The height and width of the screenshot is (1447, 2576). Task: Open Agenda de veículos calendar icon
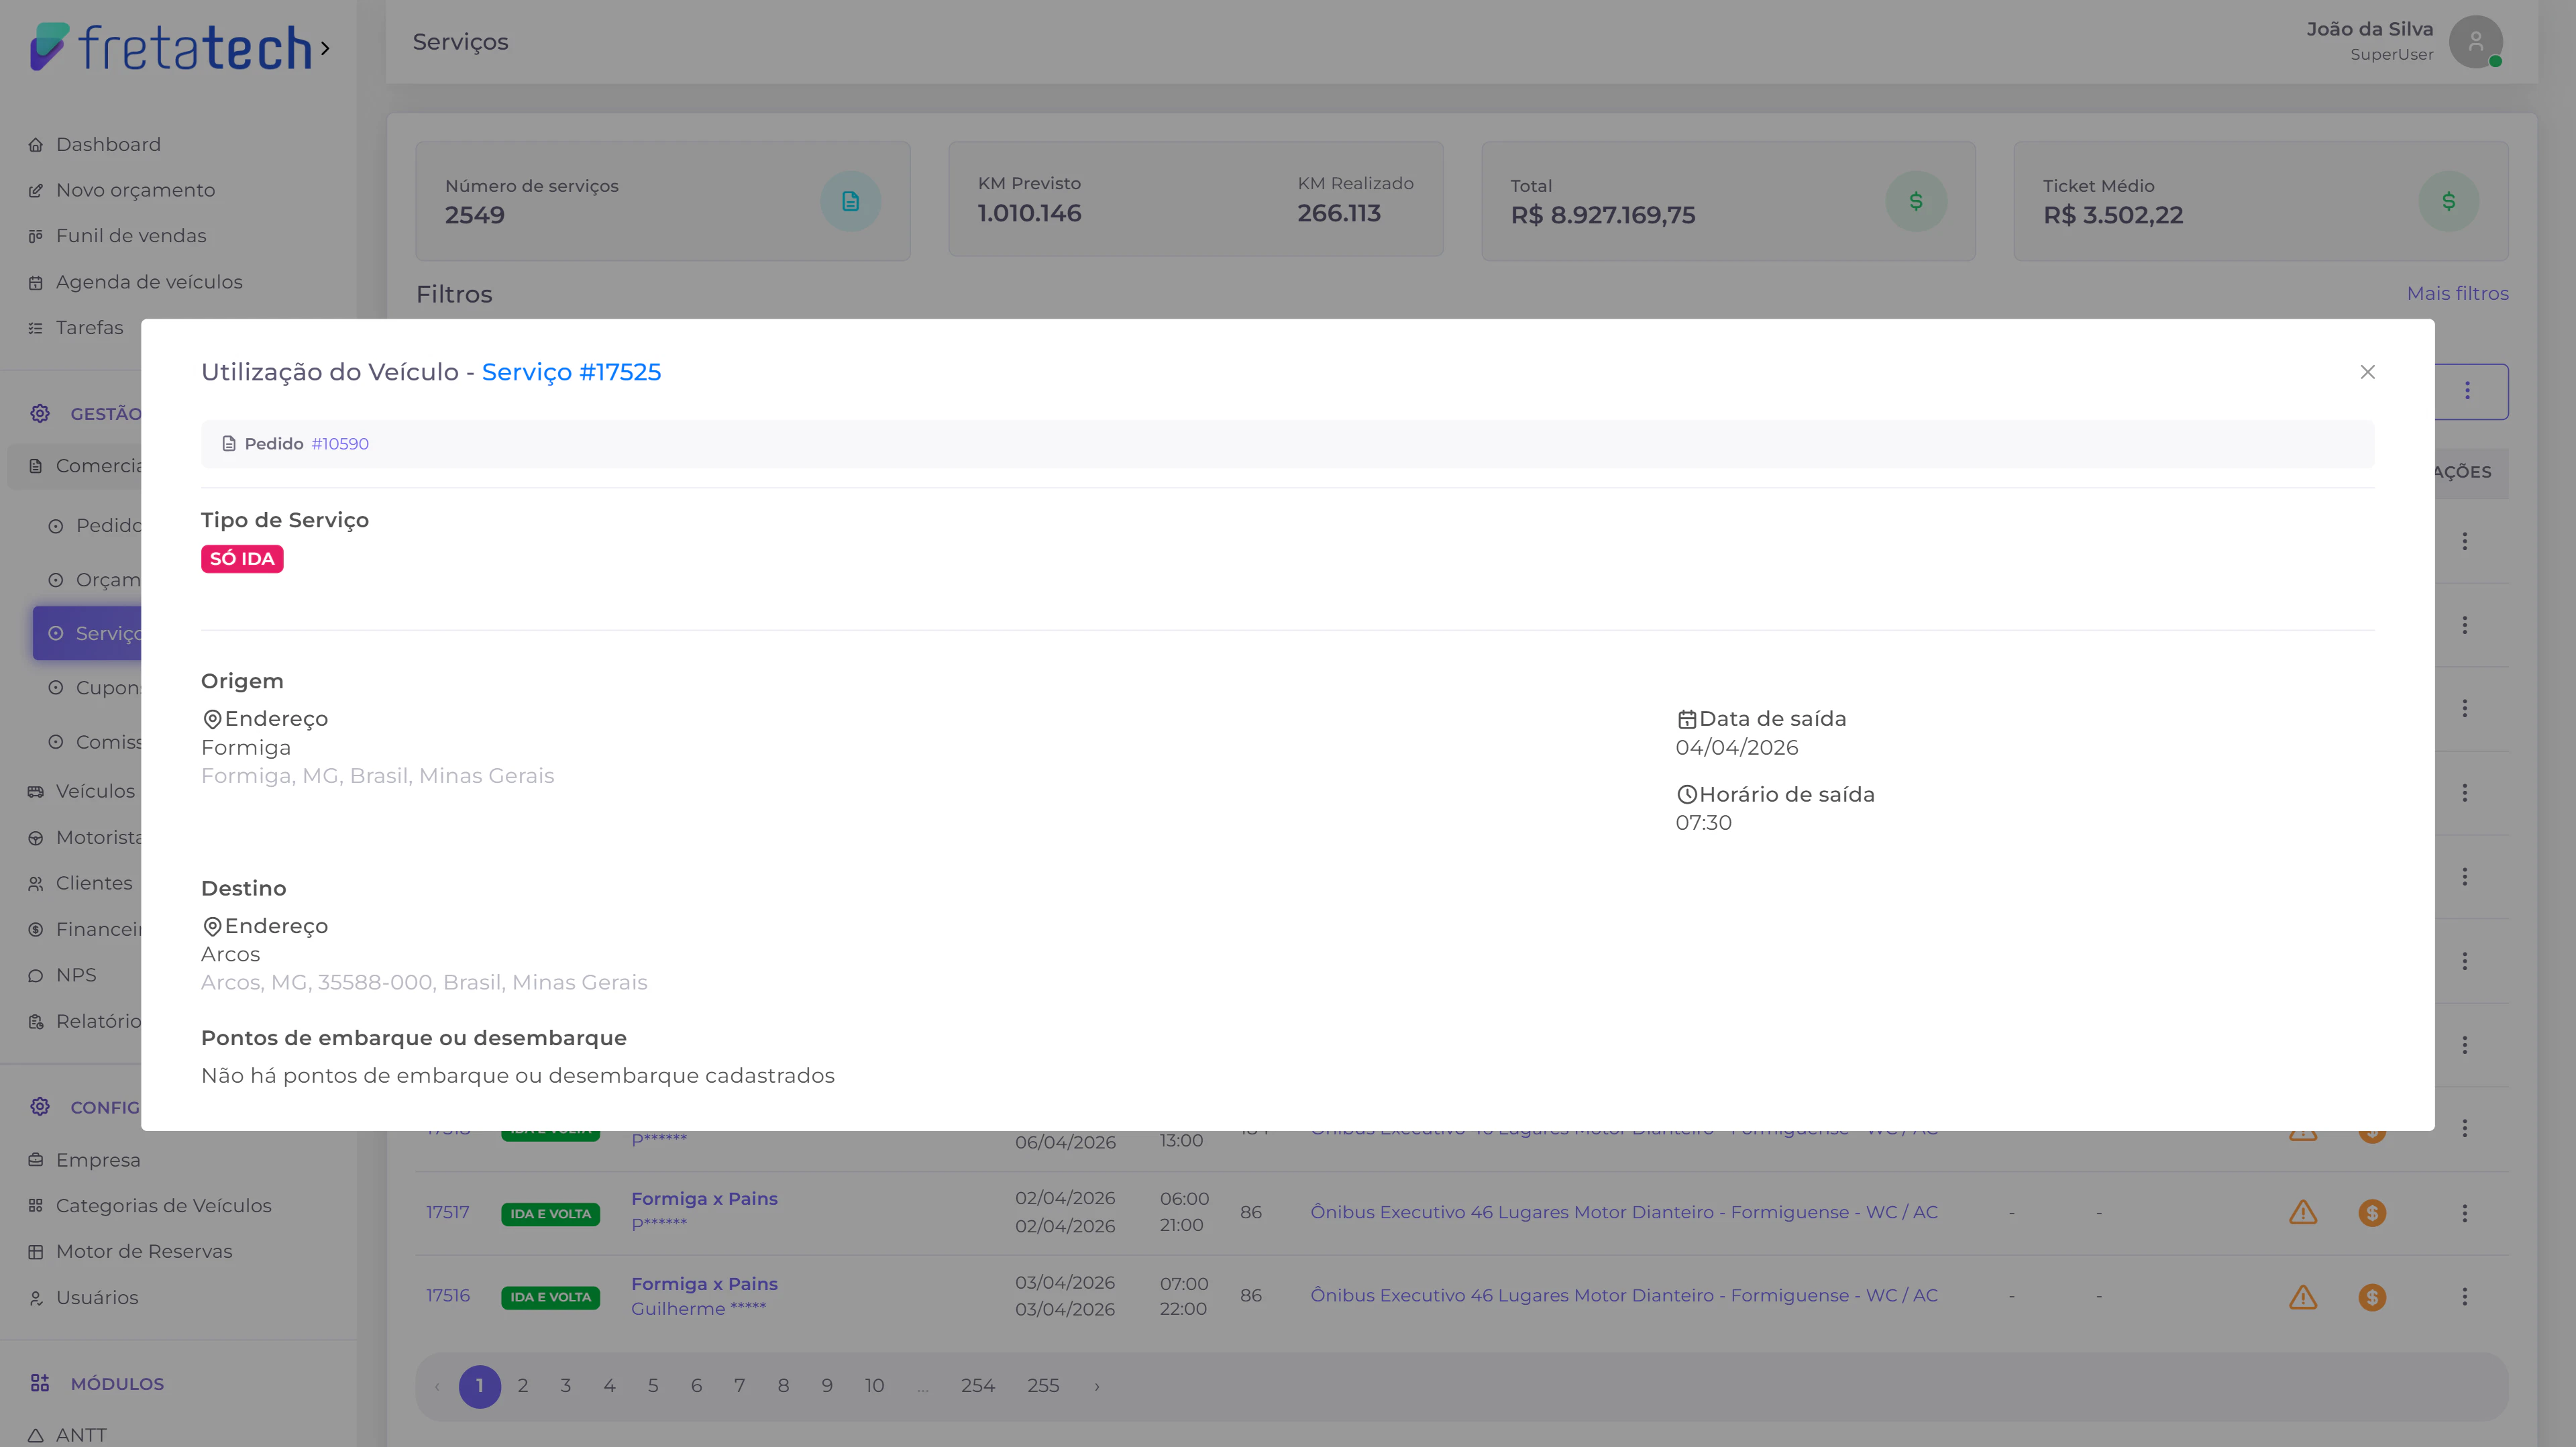(36, 283)
